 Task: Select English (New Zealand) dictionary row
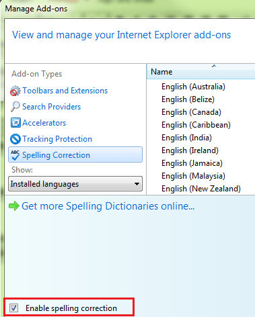point(201,189)
